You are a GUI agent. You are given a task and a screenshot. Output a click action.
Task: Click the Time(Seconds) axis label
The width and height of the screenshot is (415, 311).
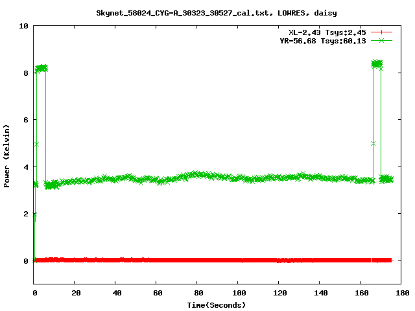pyautogui.click(x=216, y=305)
